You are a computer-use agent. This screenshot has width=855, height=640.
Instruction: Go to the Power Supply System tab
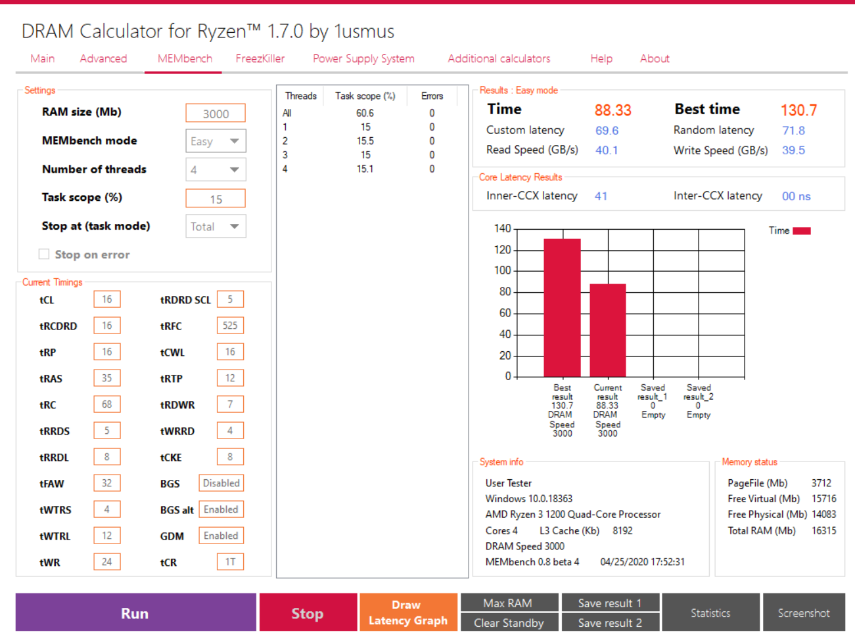pos(363,58)
